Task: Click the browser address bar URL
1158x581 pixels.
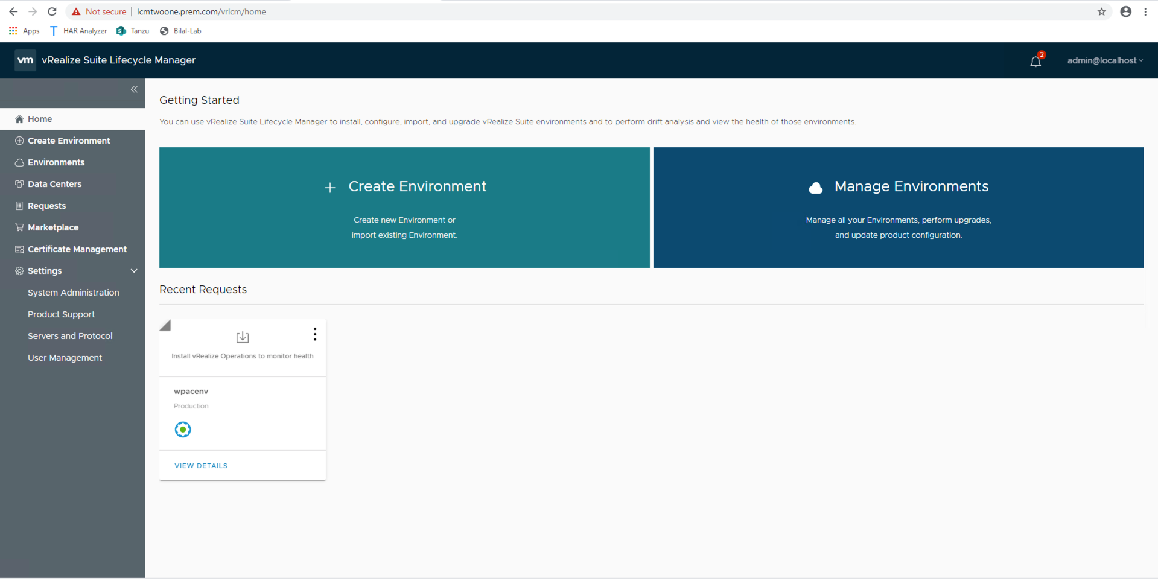Action: tap(202, 11)
